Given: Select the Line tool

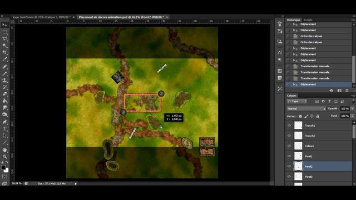Looking at the screenshot, I should click(4, 143).
